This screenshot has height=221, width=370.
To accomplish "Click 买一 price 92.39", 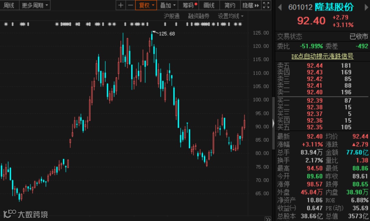I will tap(314, 101).
